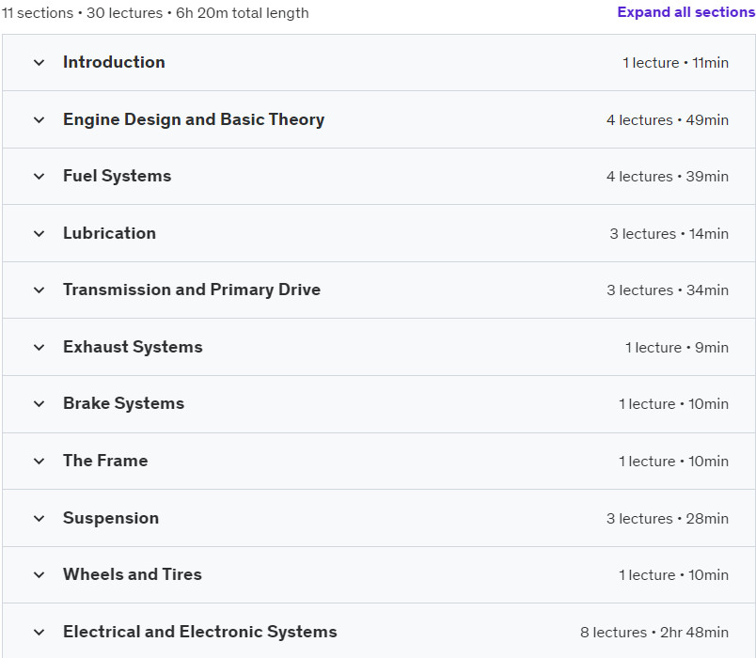Click the Expand all sections link

click(686, 12)
